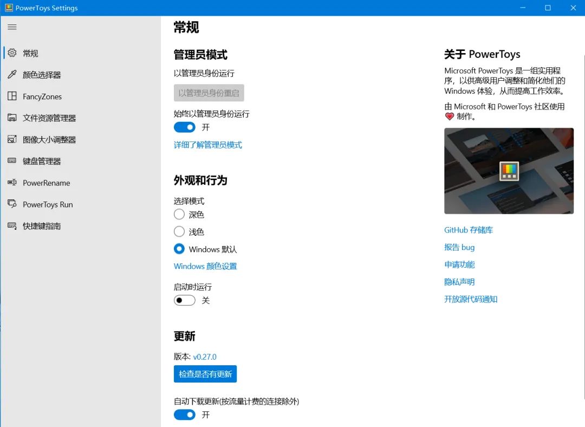Click the 检查是否有更新 button
The width and height of the screenshot is (585, 427).
click(205, 374)
